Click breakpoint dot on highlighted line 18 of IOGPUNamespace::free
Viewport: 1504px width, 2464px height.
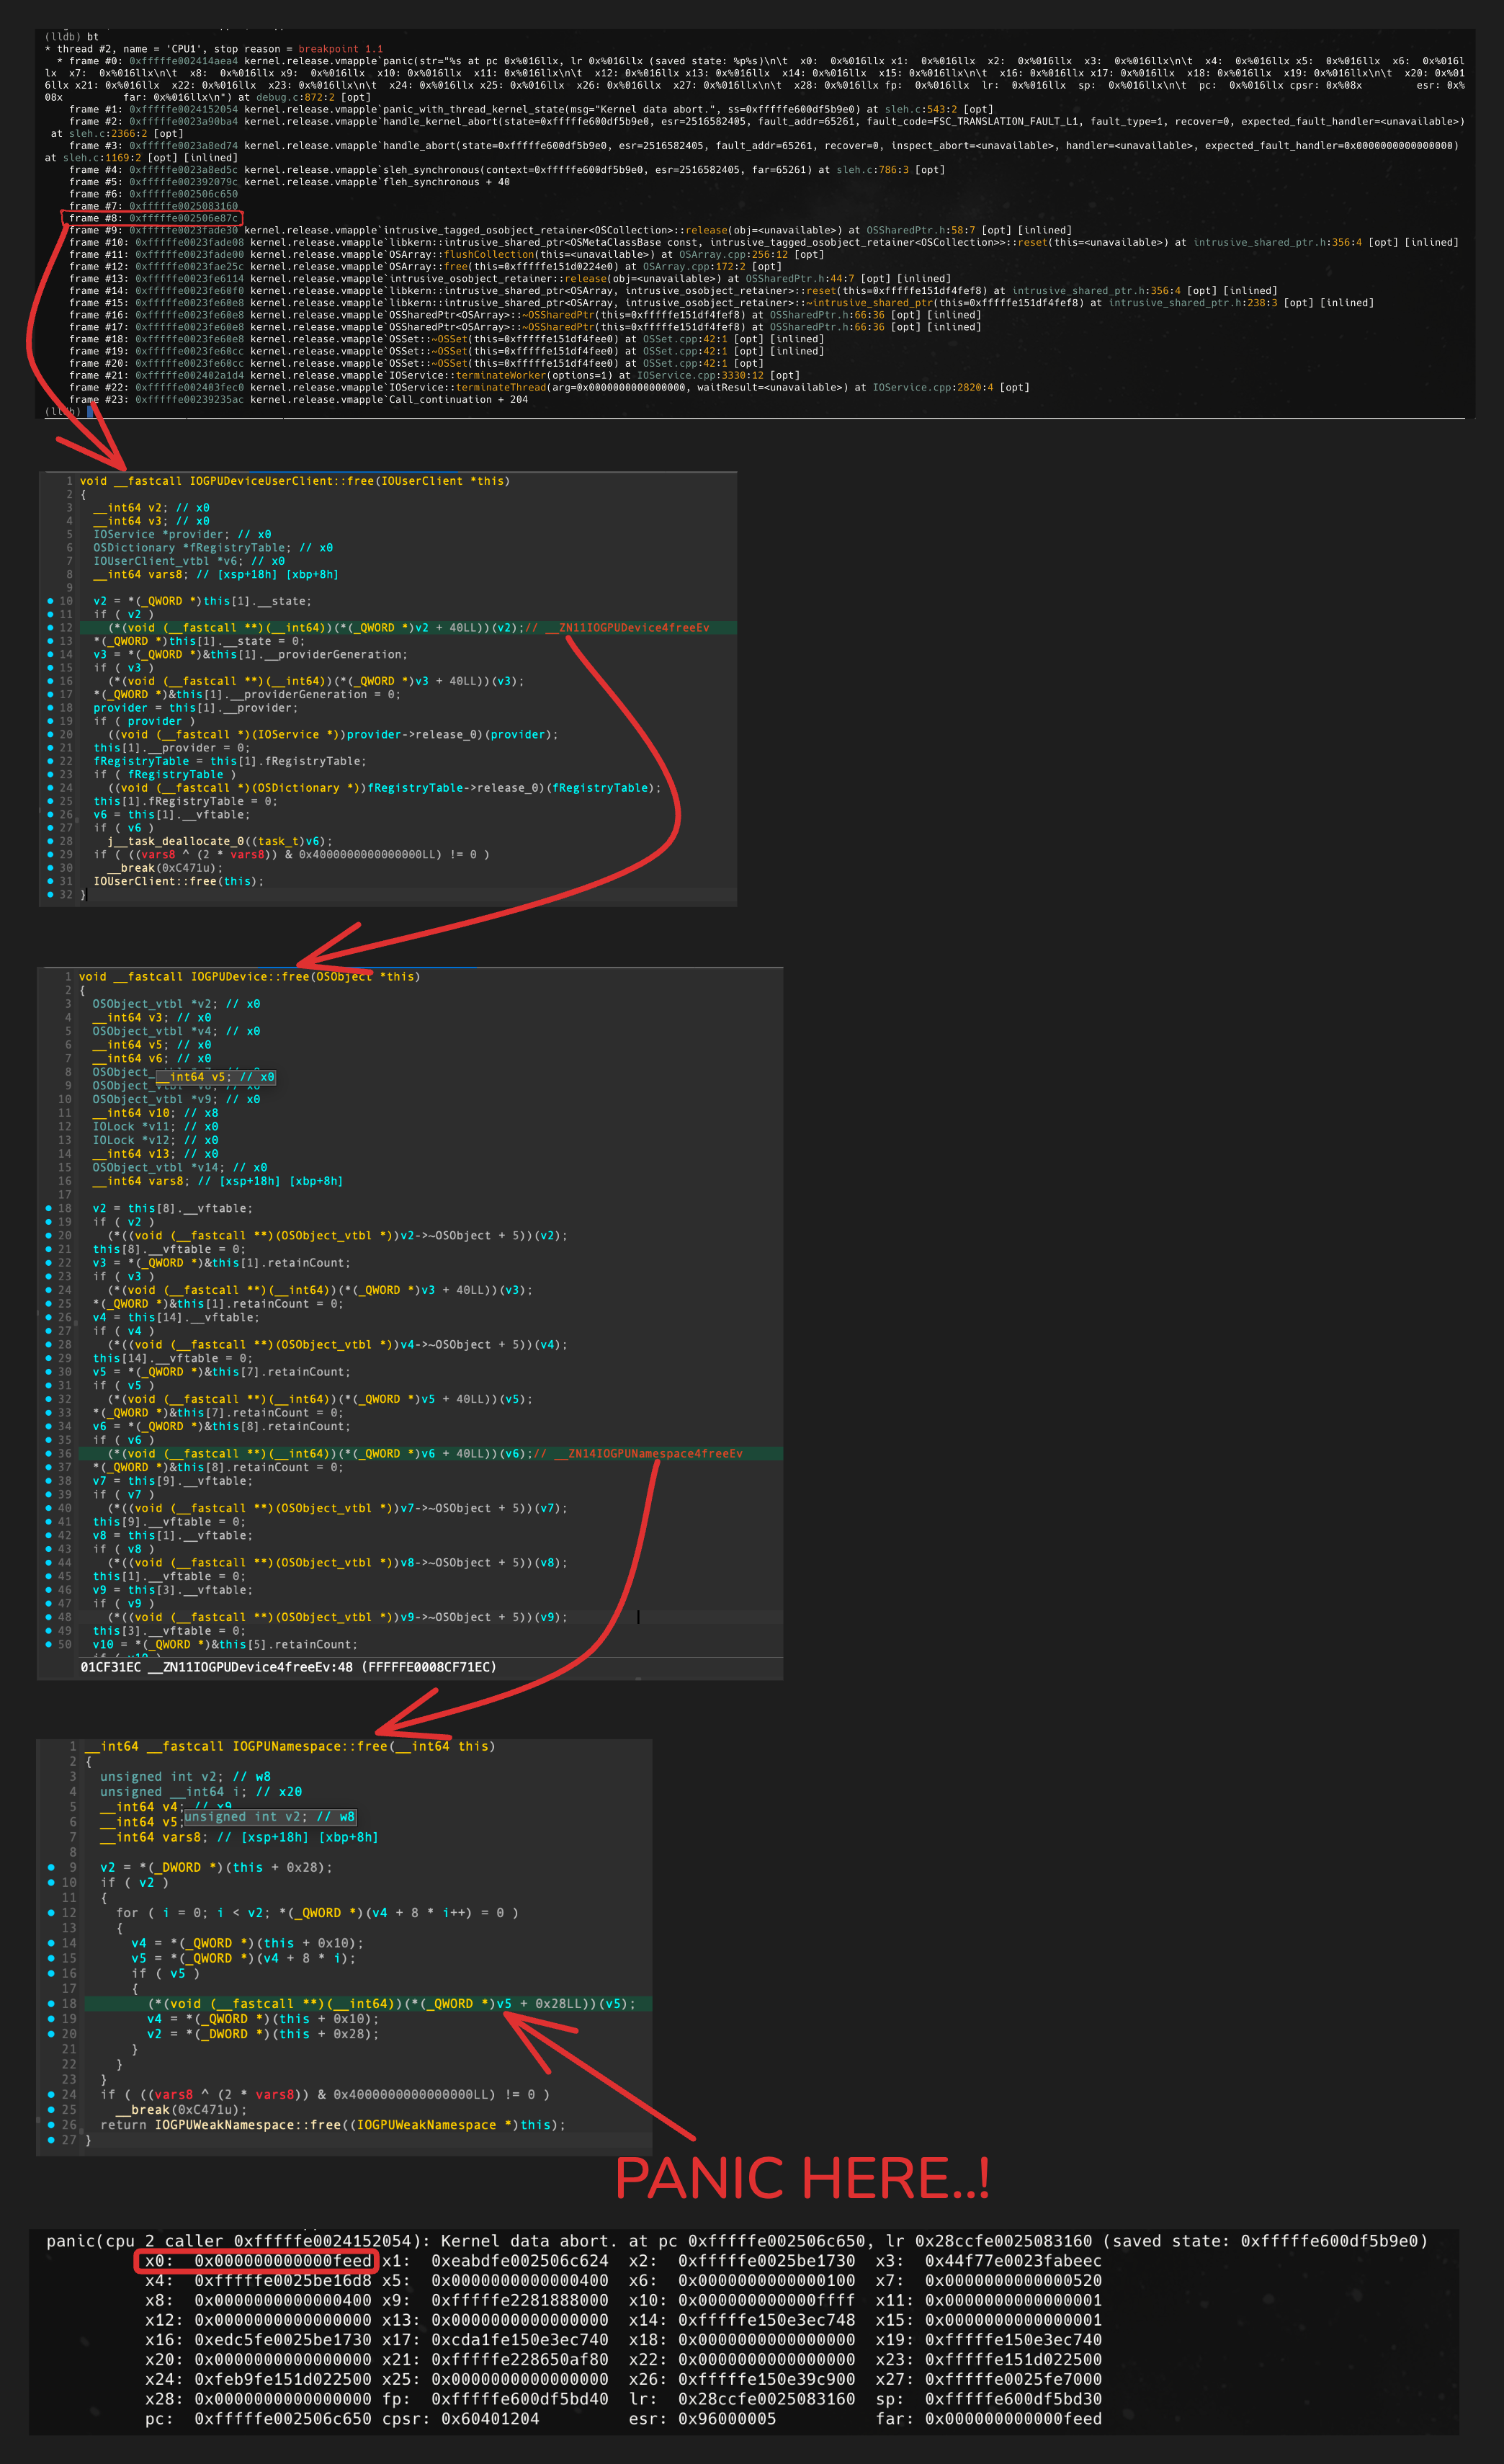click(x=51, y=2003)
